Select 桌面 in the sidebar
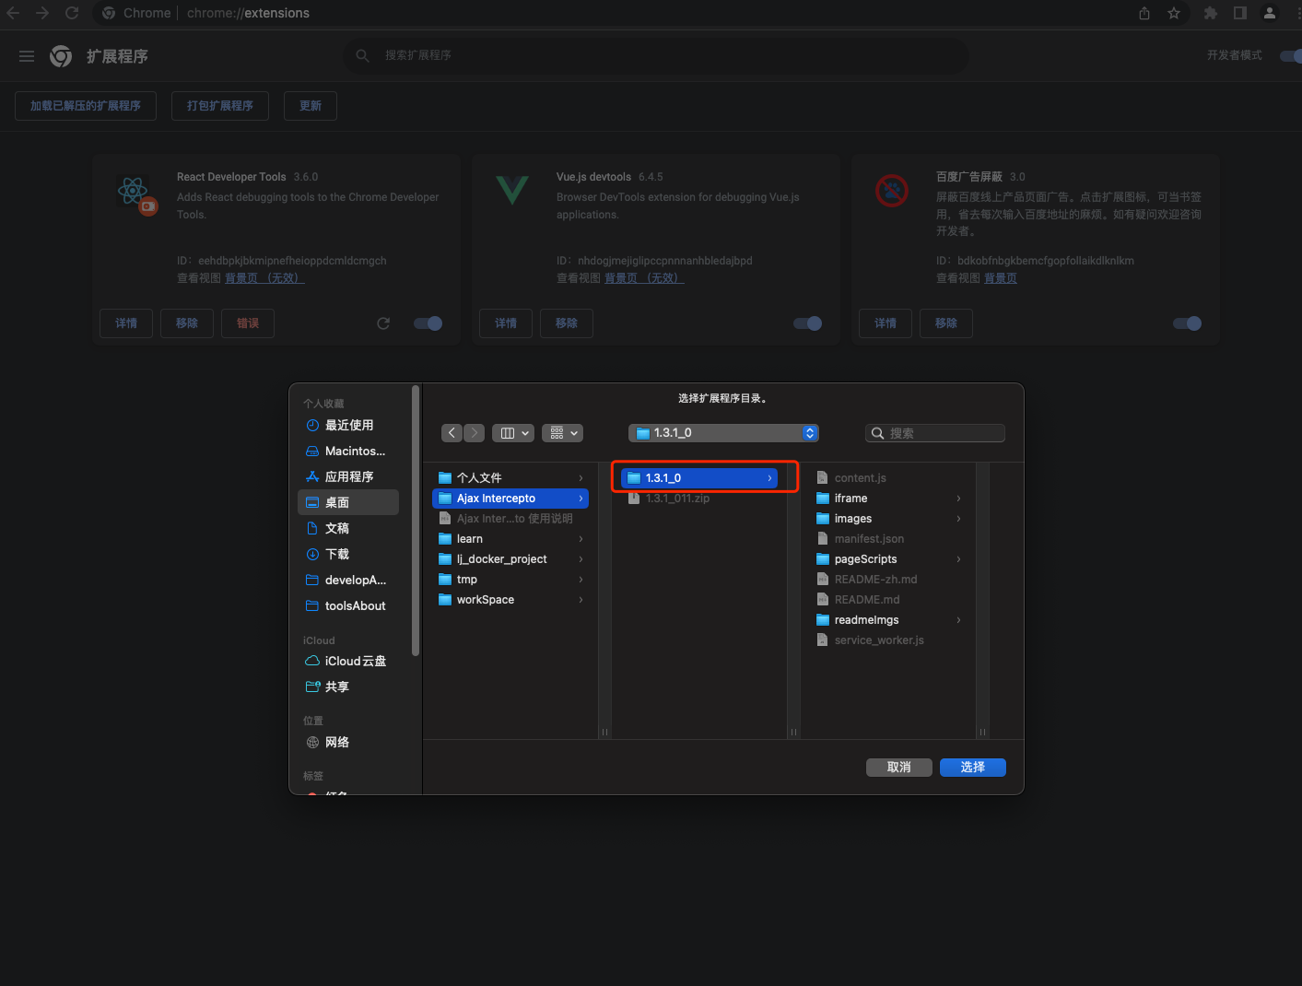Screen dimensions: 1302x986 click(348, 502)
